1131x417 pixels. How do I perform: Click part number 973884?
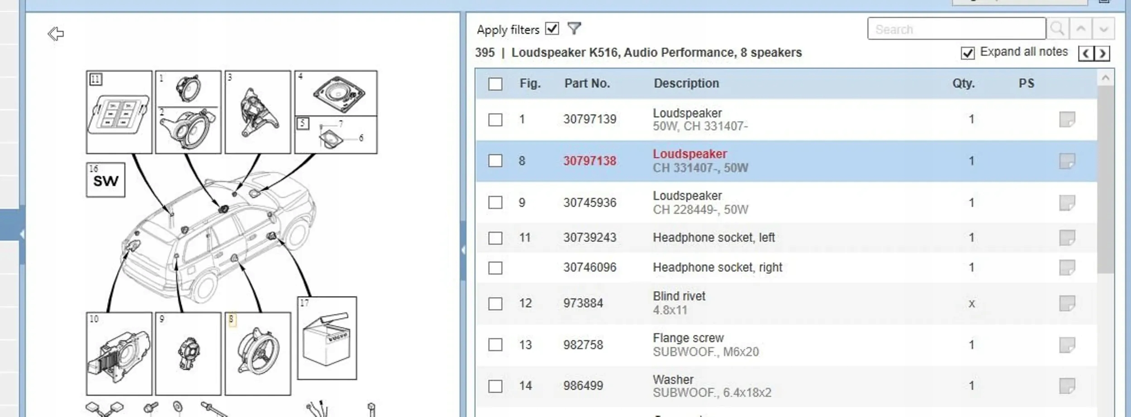pos(583,303)
